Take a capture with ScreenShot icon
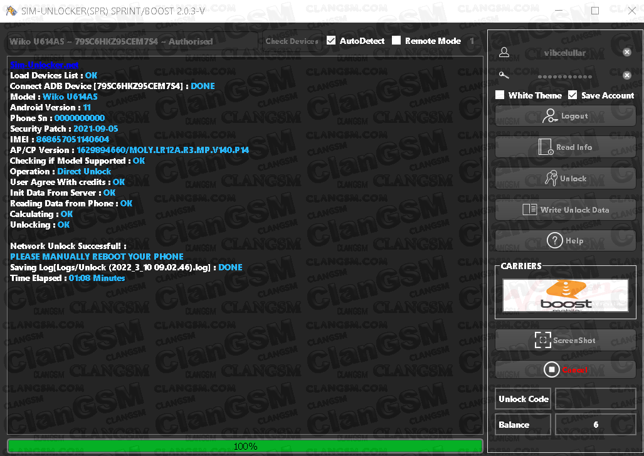 [542, 340]
